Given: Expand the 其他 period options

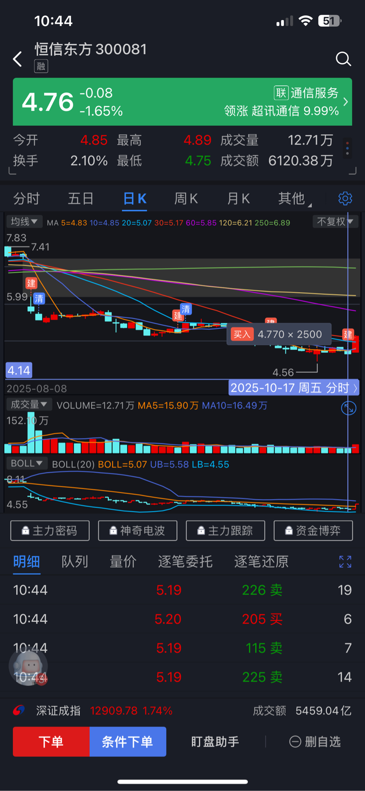Looking at the screenshot, I should [295, 198].
